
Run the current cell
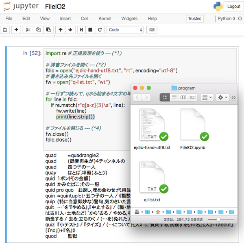pyautogui.click(x=81, y=30)
